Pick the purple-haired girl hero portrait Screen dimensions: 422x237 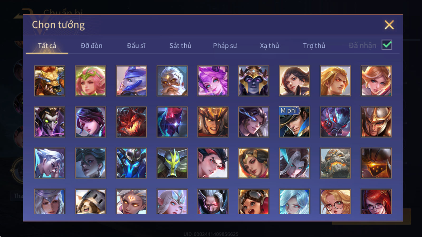pos(213,81)
